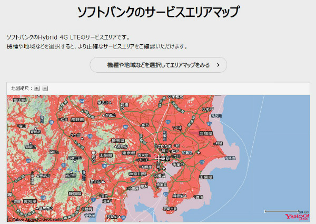316x224 pixels.
Task: Click the 埼玉県 prefecture label
Action: [118, 141]
